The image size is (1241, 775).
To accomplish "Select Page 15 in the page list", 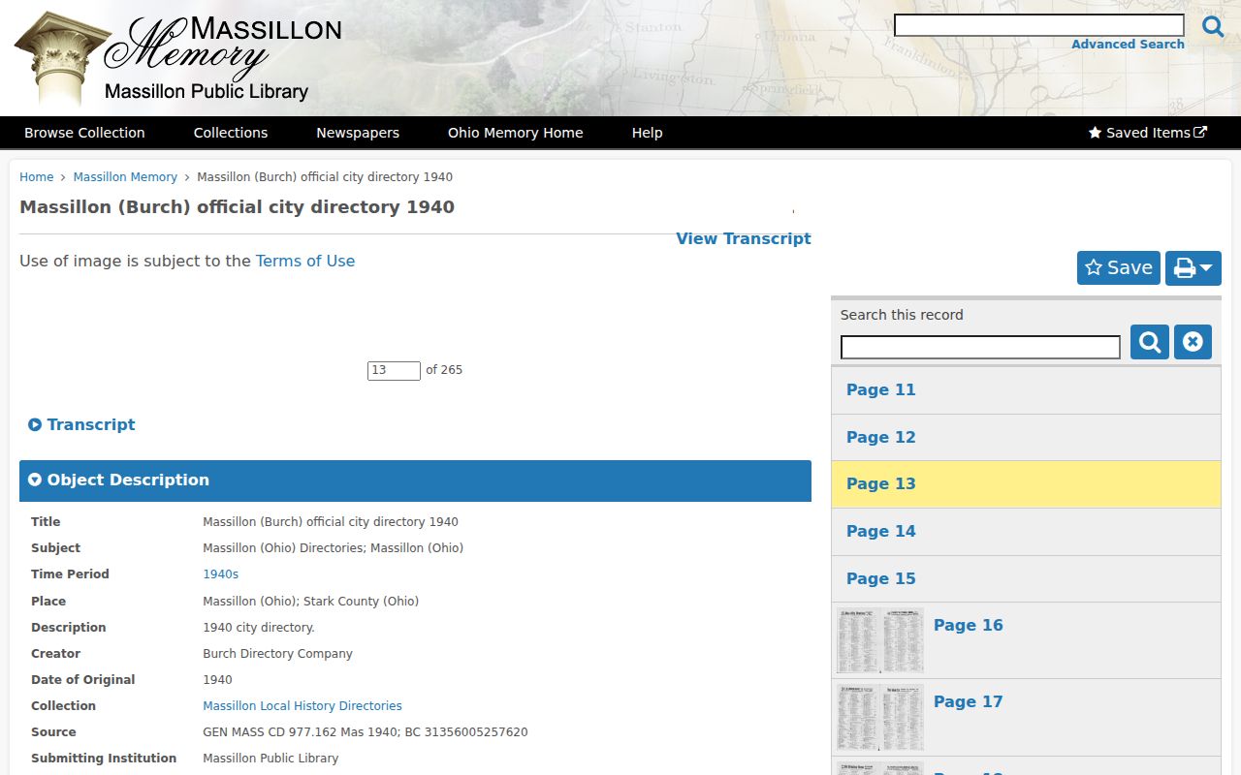I will 1026,579.
